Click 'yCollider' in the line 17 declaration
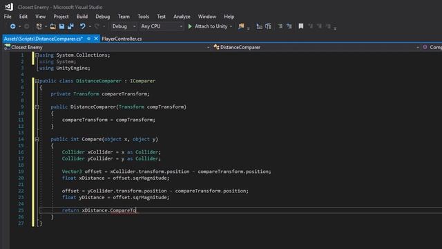 (100, 158)
